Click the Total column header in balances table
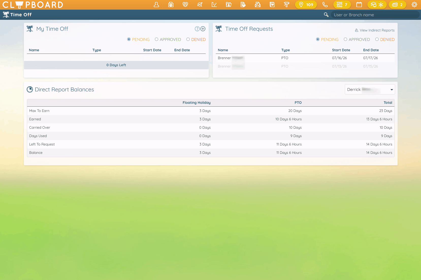421x280 pixels. coord(388,103)
